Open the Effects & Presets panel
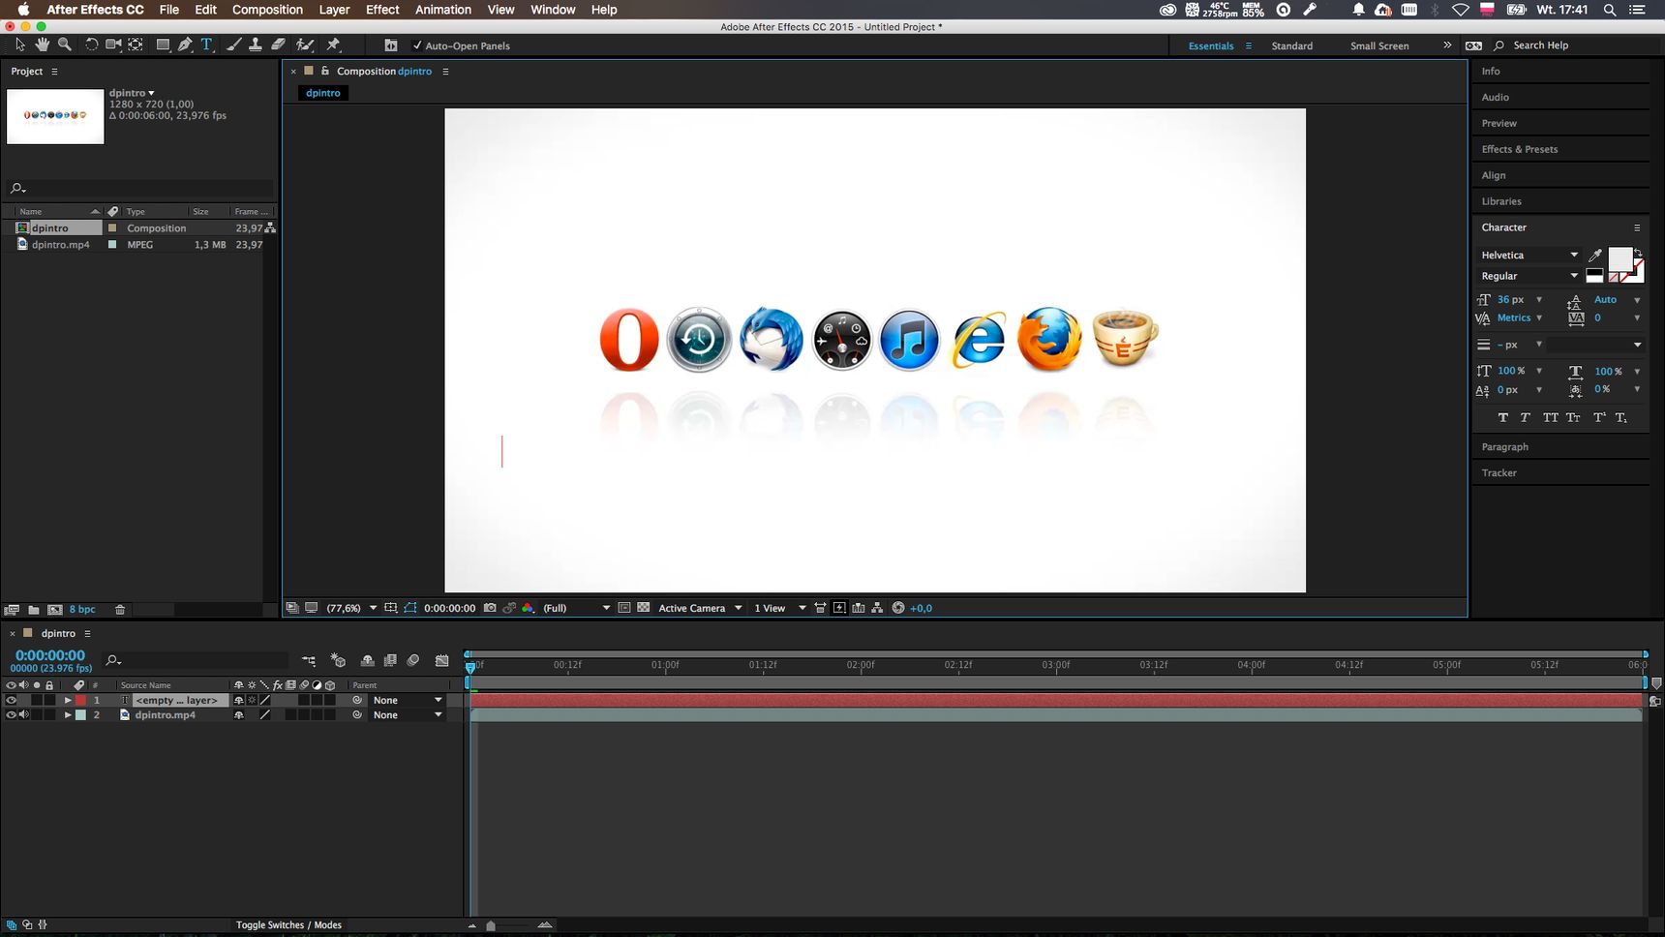The height and width of the screenshot is (937, 1665). (1520, 149)
